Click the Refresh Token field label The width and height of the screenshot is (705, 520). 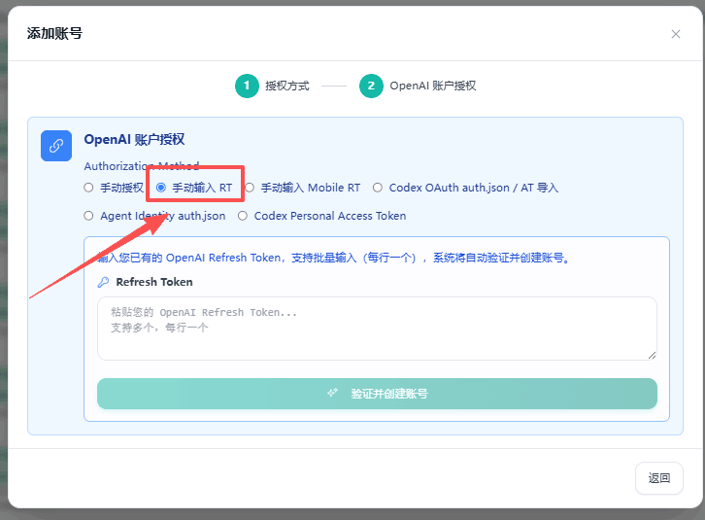(x=154, y=282)
